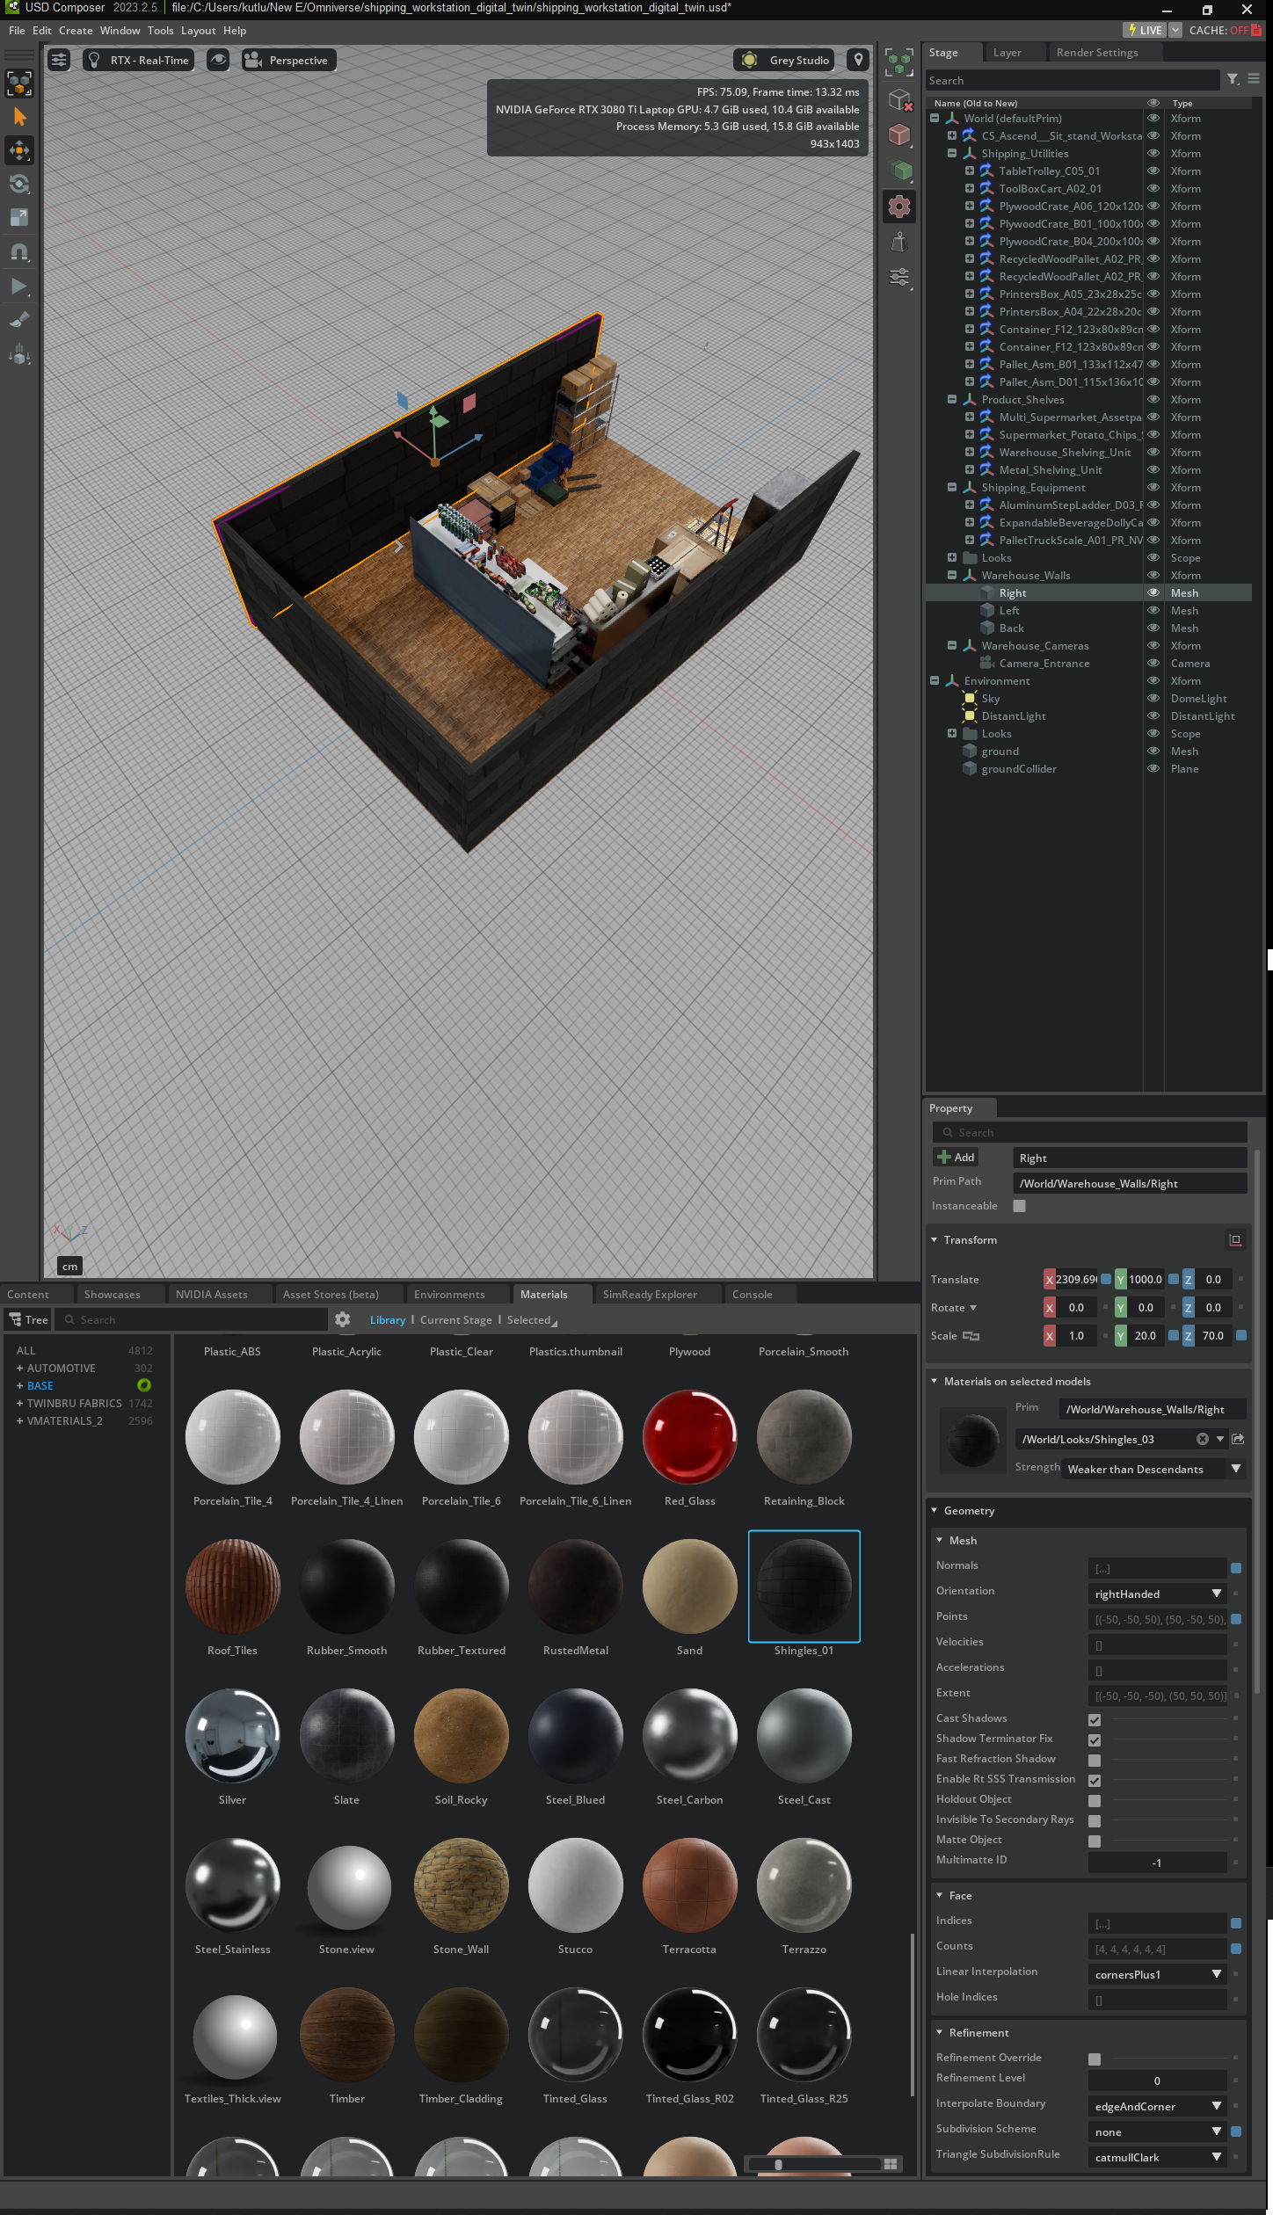Enable Refinement Override checkbox

coord(1095,2059)
